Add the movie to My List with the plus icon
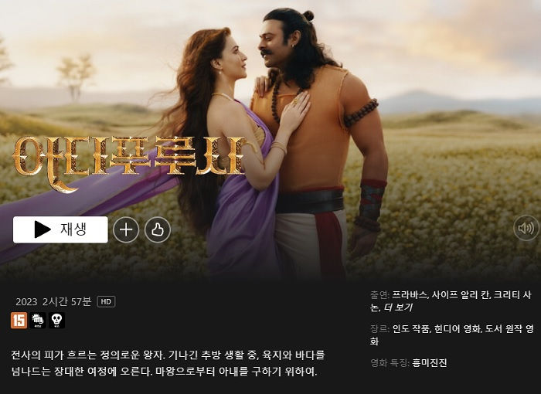 tap(126, 229)
